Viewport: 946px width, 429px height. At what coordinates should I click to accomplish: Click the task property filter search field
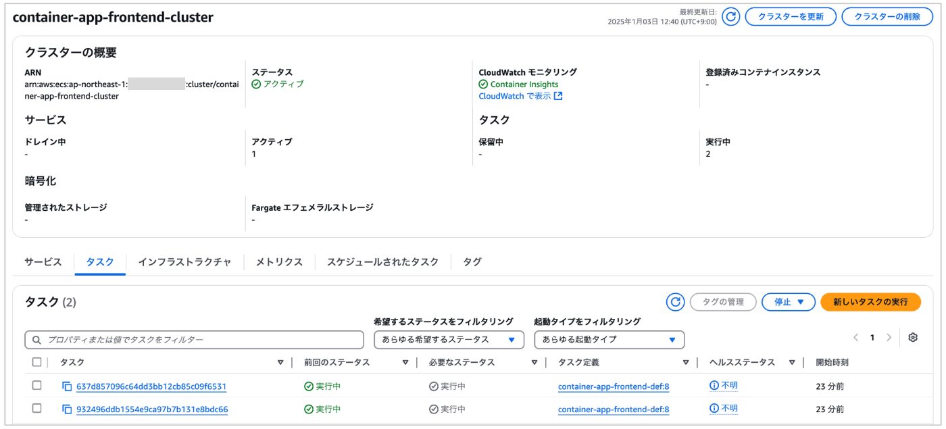pyautogui.click(x=194, y=339)
